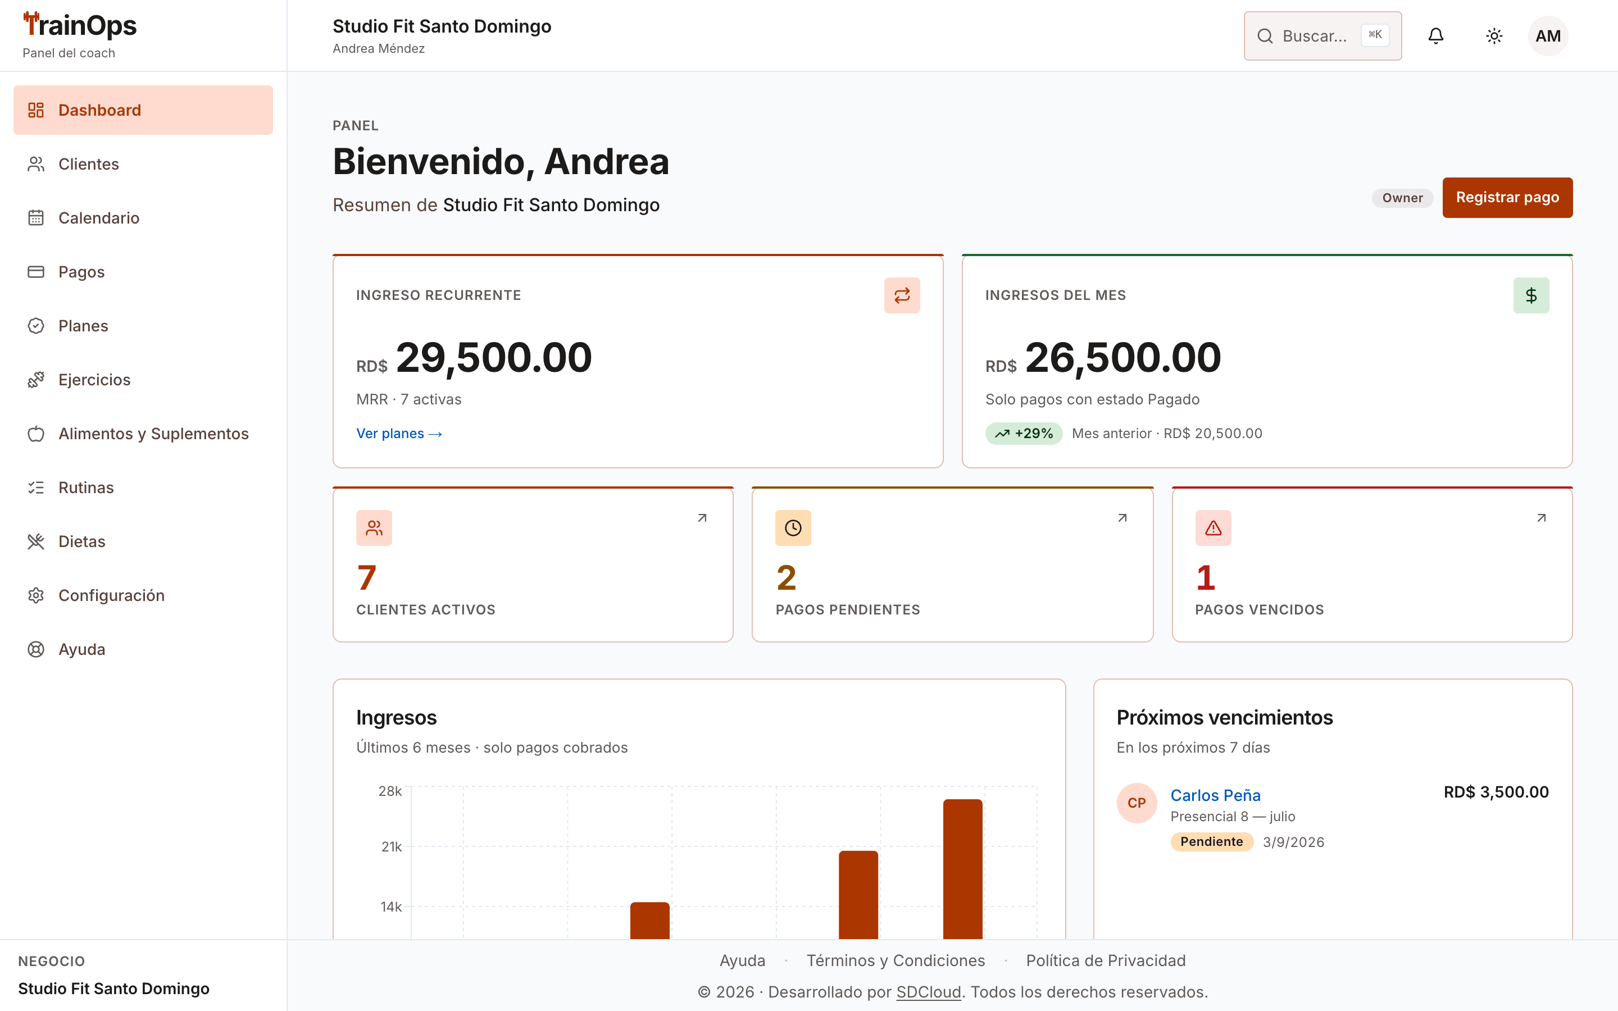
Task: Open Política de Privacidad footer link
Action: [x=1106, y=961]
